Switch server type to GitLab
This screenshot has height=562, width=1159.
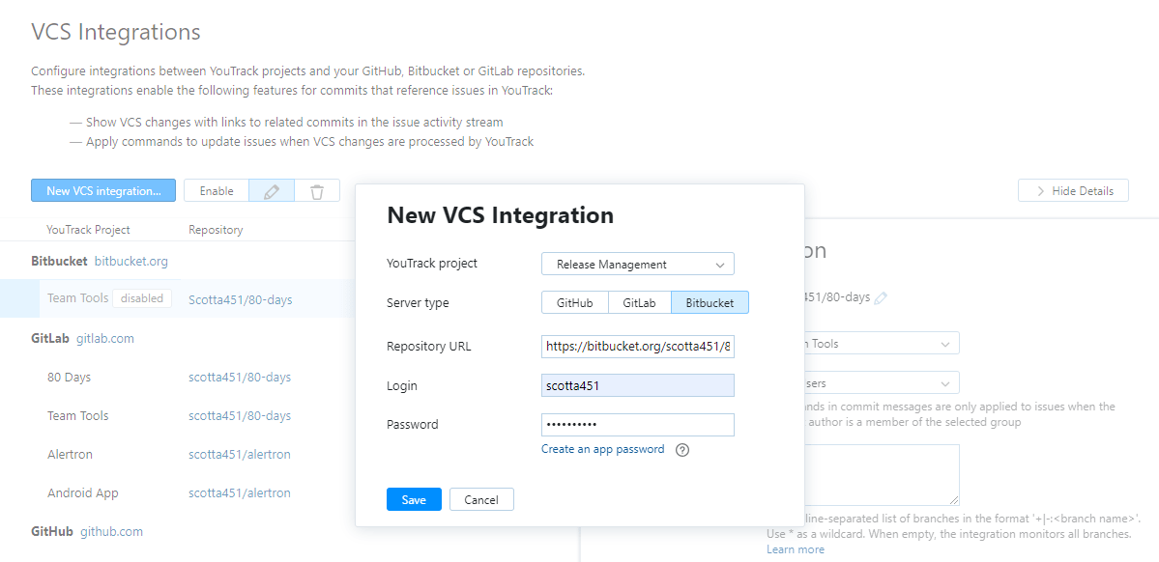(x=639, y=301)
